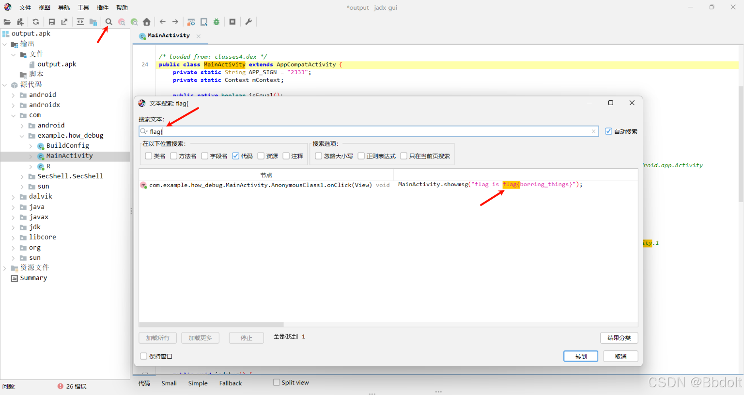Expand the libcore package node

tap(14, 237)
